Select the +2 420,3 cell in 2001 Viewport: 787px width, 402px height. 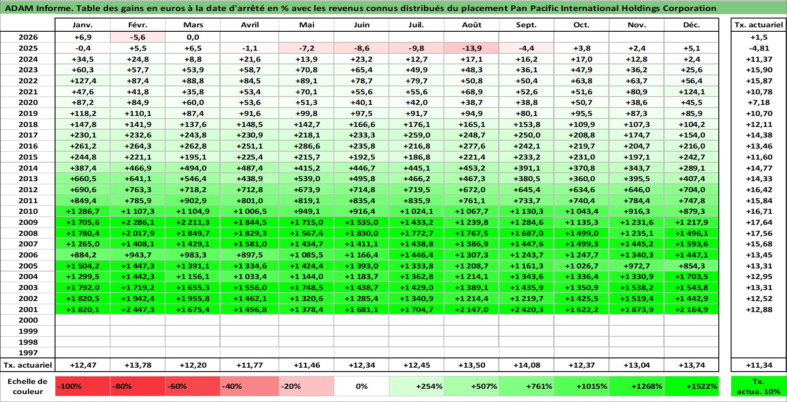[527, 309]
